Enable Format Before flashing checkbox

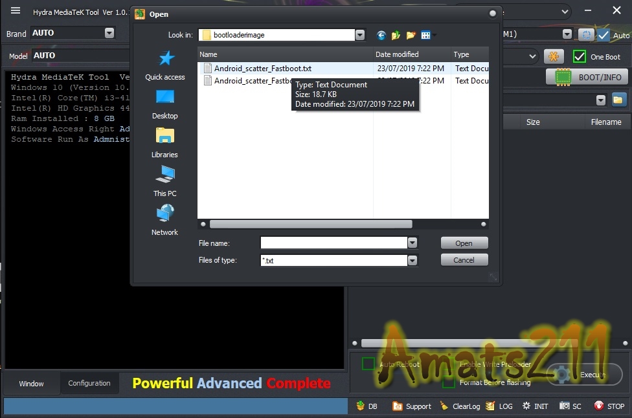click(x=449, y=382)
